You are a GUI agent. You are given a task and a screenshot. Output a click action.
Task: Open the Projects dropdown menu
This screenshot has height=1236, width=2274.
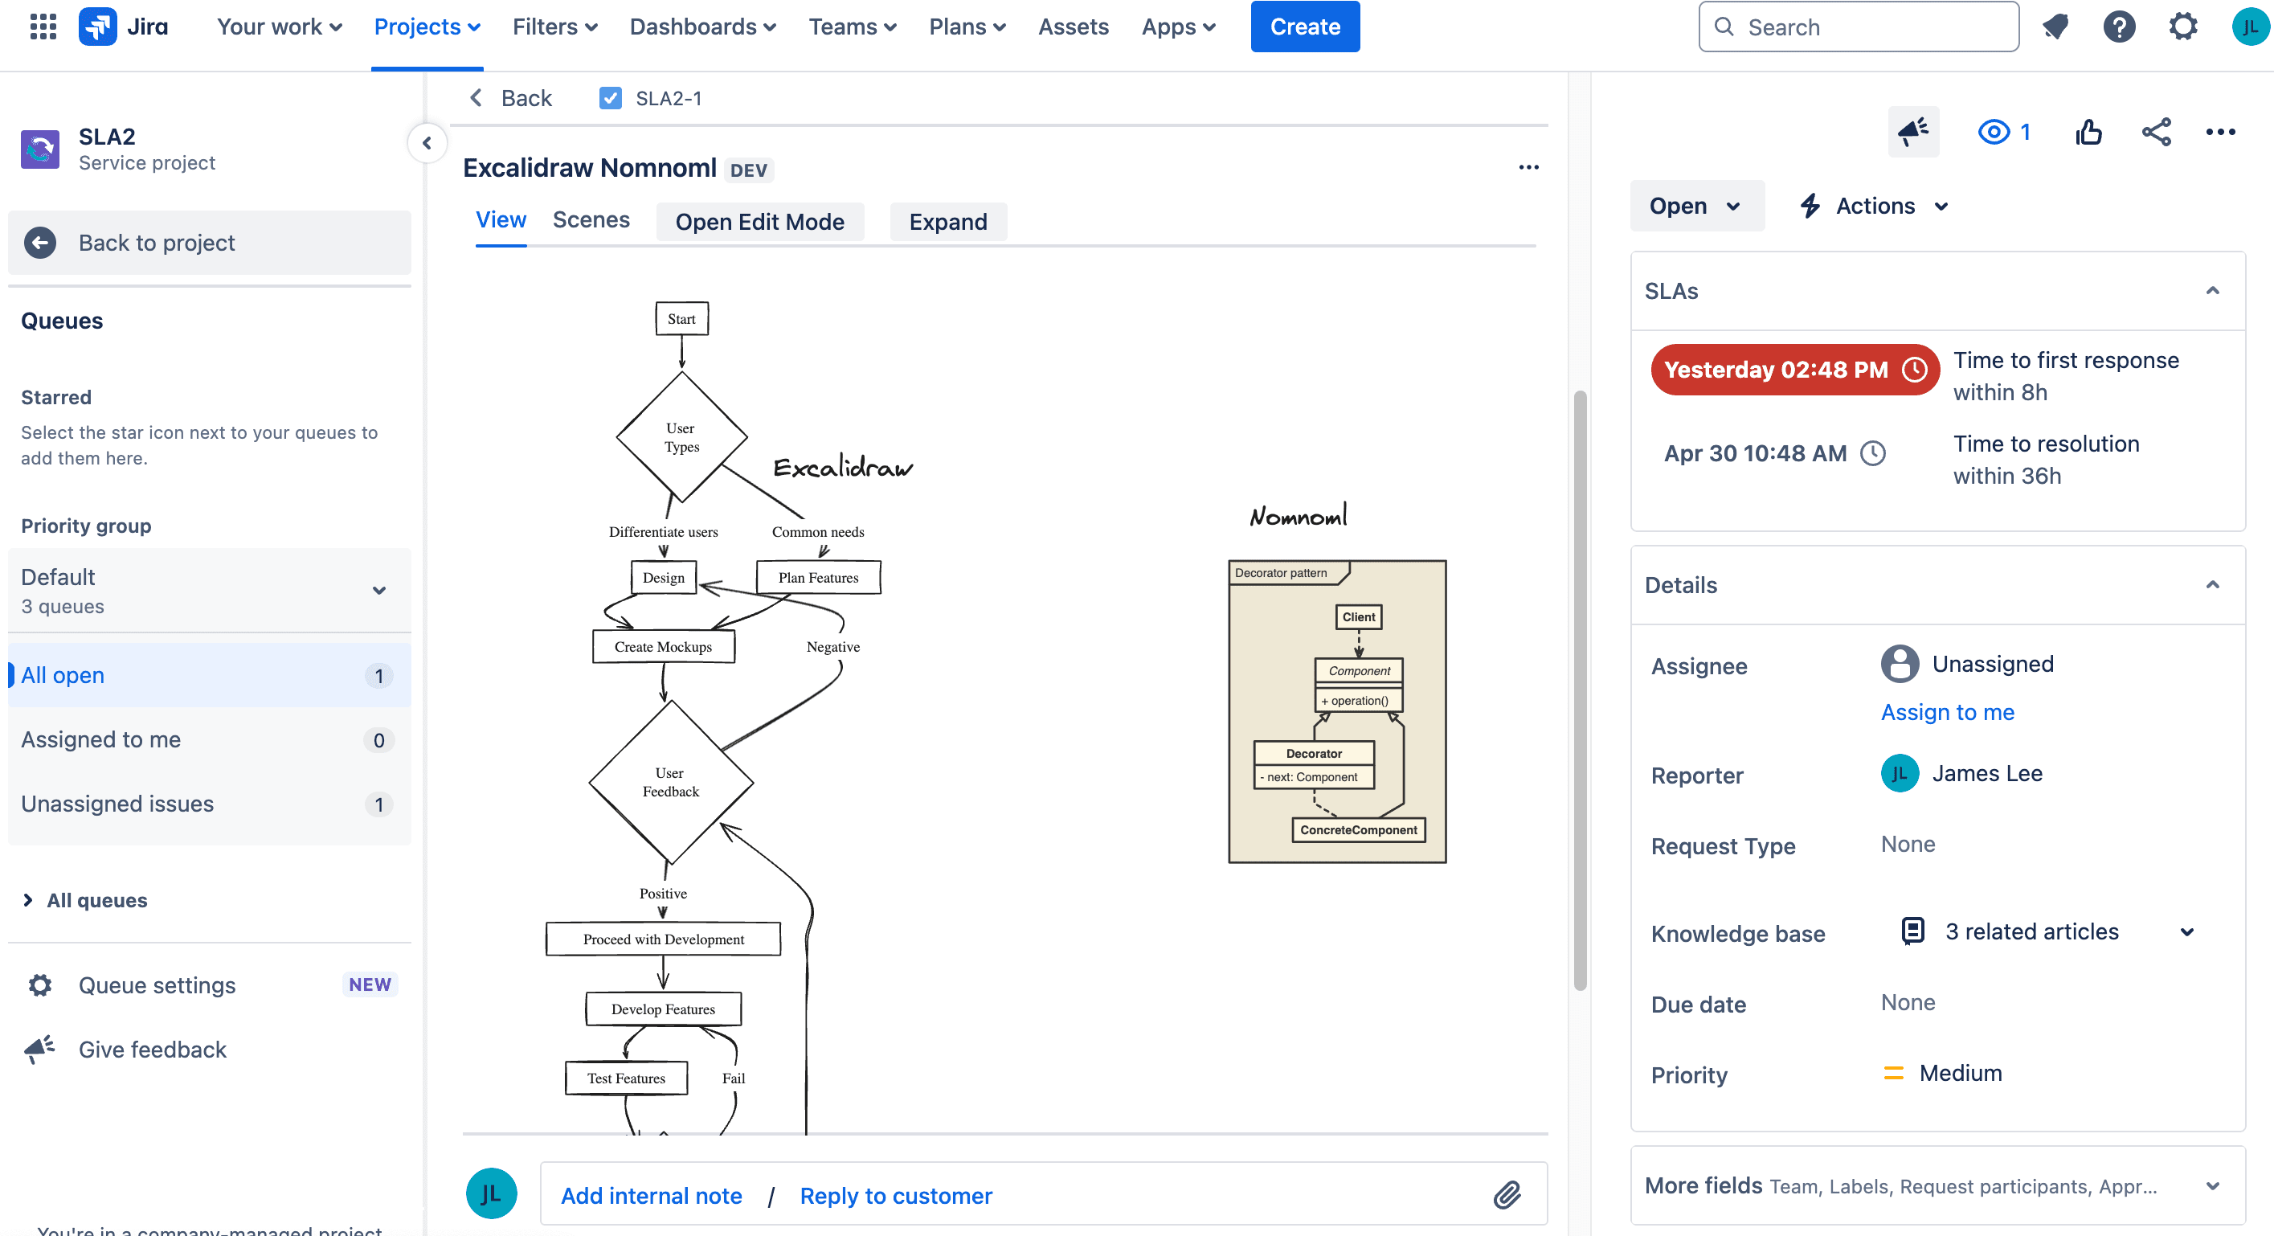427,27
